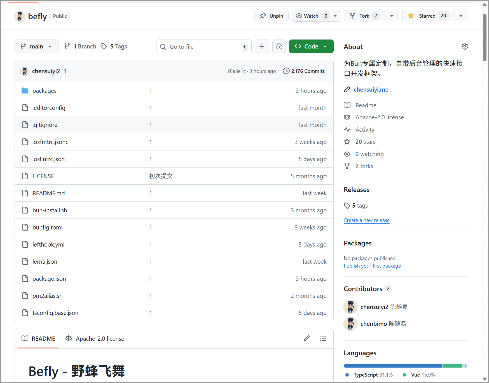Open the About settings gear icon

[x=464, y=47]
